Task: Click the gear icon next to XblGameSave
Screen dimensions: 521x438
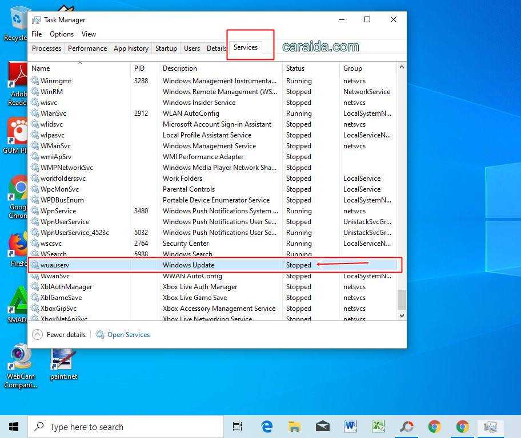Action: coord(35,297)
